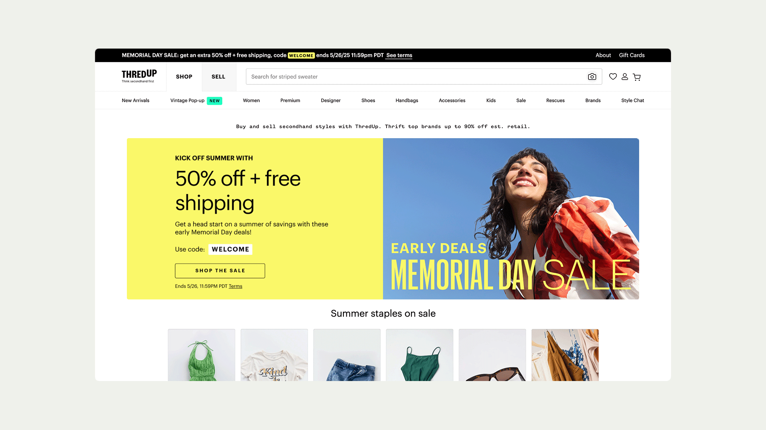Go home via the ThredUp logo

pyautogui.click(x=139, y=76)
